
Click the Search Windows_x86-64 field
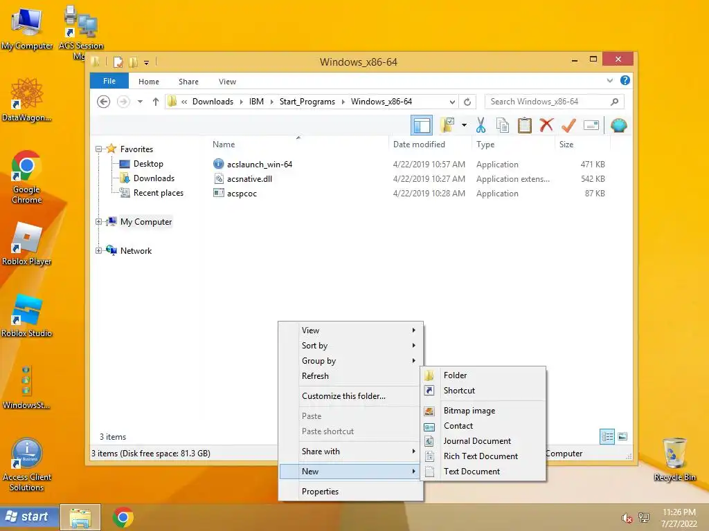(554, 102)
